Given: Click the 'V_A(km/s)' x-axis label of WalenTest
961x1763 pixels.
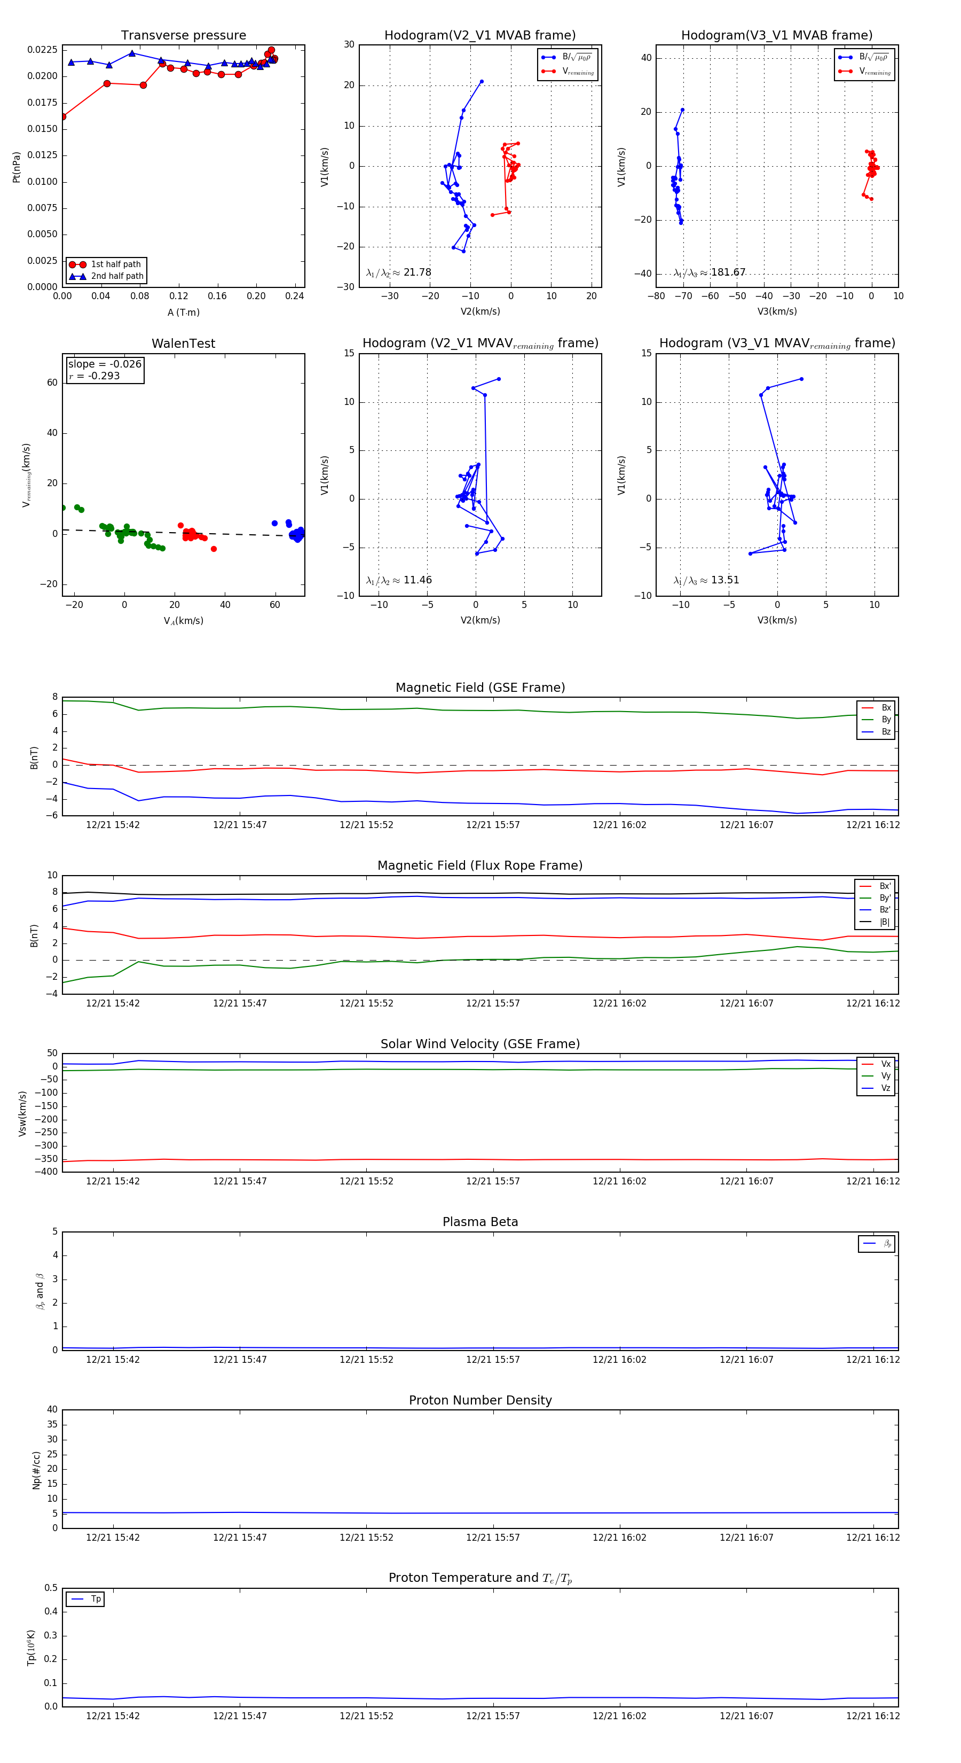Looking at the screenshot, I should click(183, 621).
